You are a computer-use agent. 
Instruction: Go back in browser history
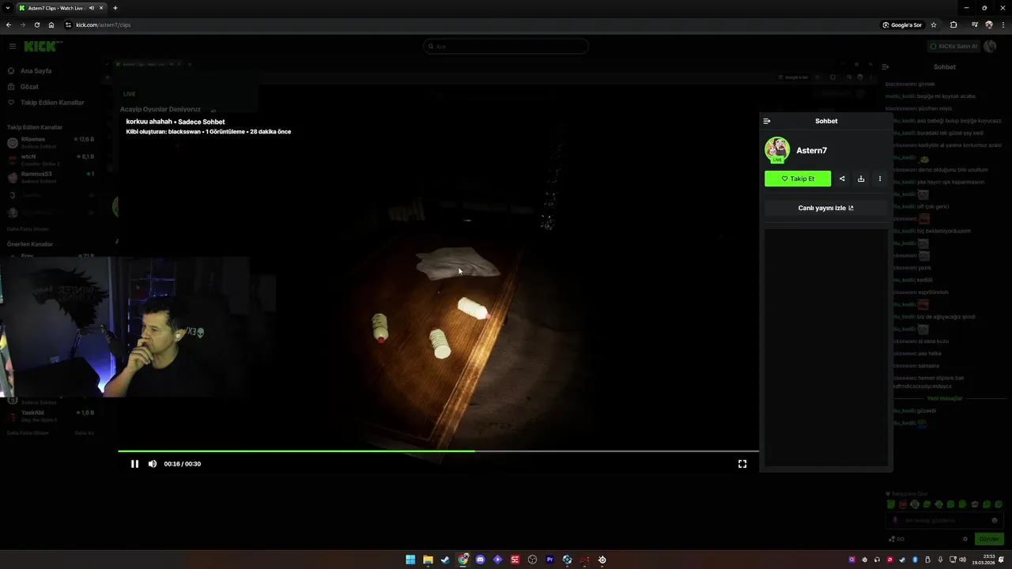tap(9, 24)
